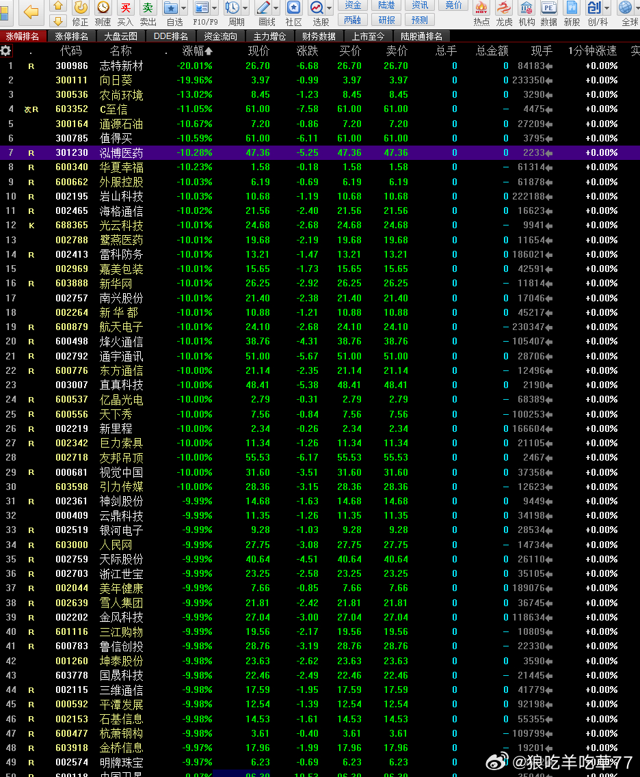Switch to the 主力增仓 tab
Screen dimensions: 640x777
269,36
